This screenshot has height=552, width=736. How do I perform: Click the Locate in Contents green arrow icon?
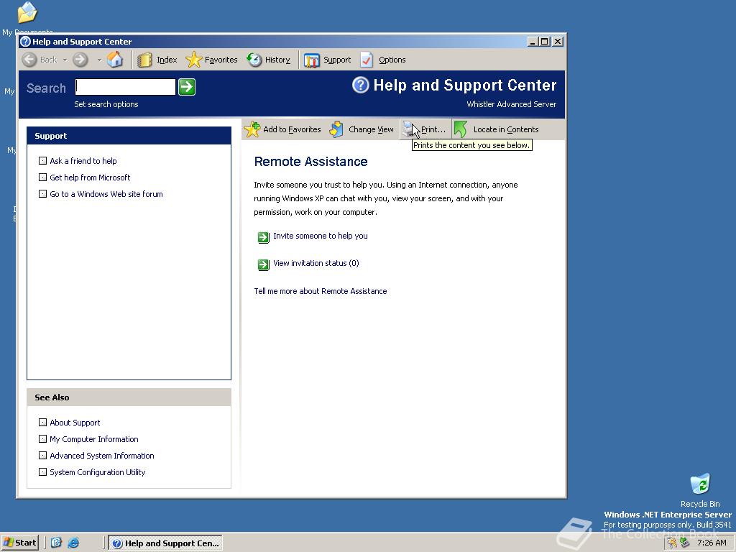(x=461, y=129)
